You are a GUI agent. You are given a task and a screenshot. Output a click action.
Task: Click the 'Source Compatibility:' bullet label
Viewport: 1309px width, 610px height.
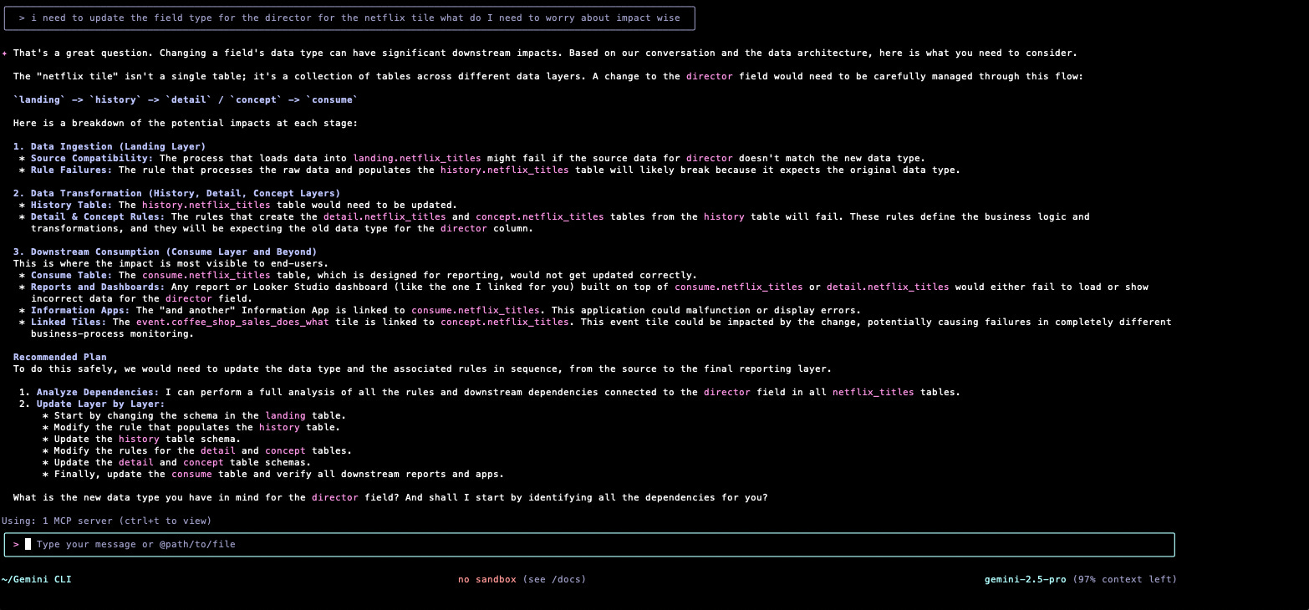[92, 158]
